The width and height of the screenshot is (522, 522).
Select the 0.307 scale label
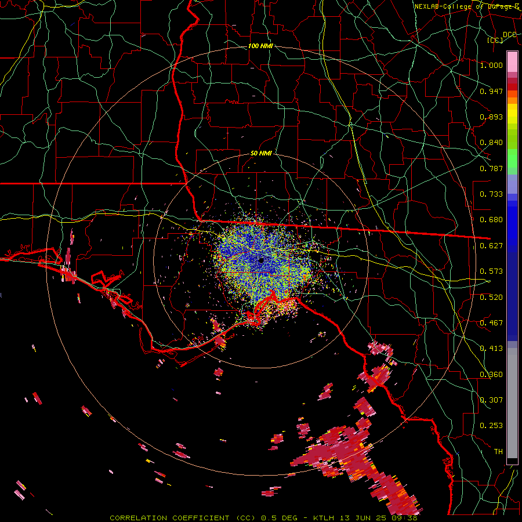coord(491,400)
